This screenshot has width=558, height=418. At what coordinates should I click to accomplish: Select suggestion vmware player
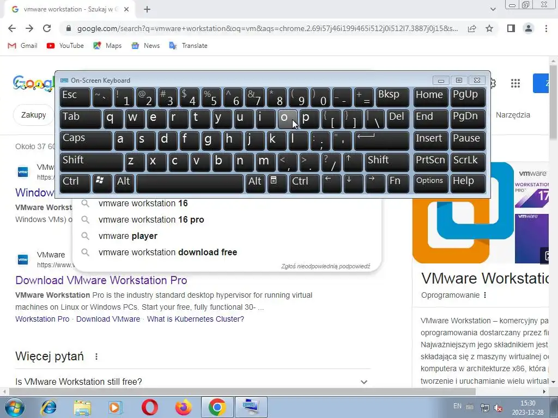point(227,236)
